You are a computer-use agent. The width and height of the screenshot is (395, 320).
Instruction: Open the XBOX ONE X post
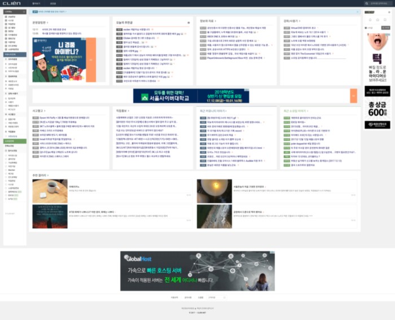pyautogui.click(x=221, y=37)
